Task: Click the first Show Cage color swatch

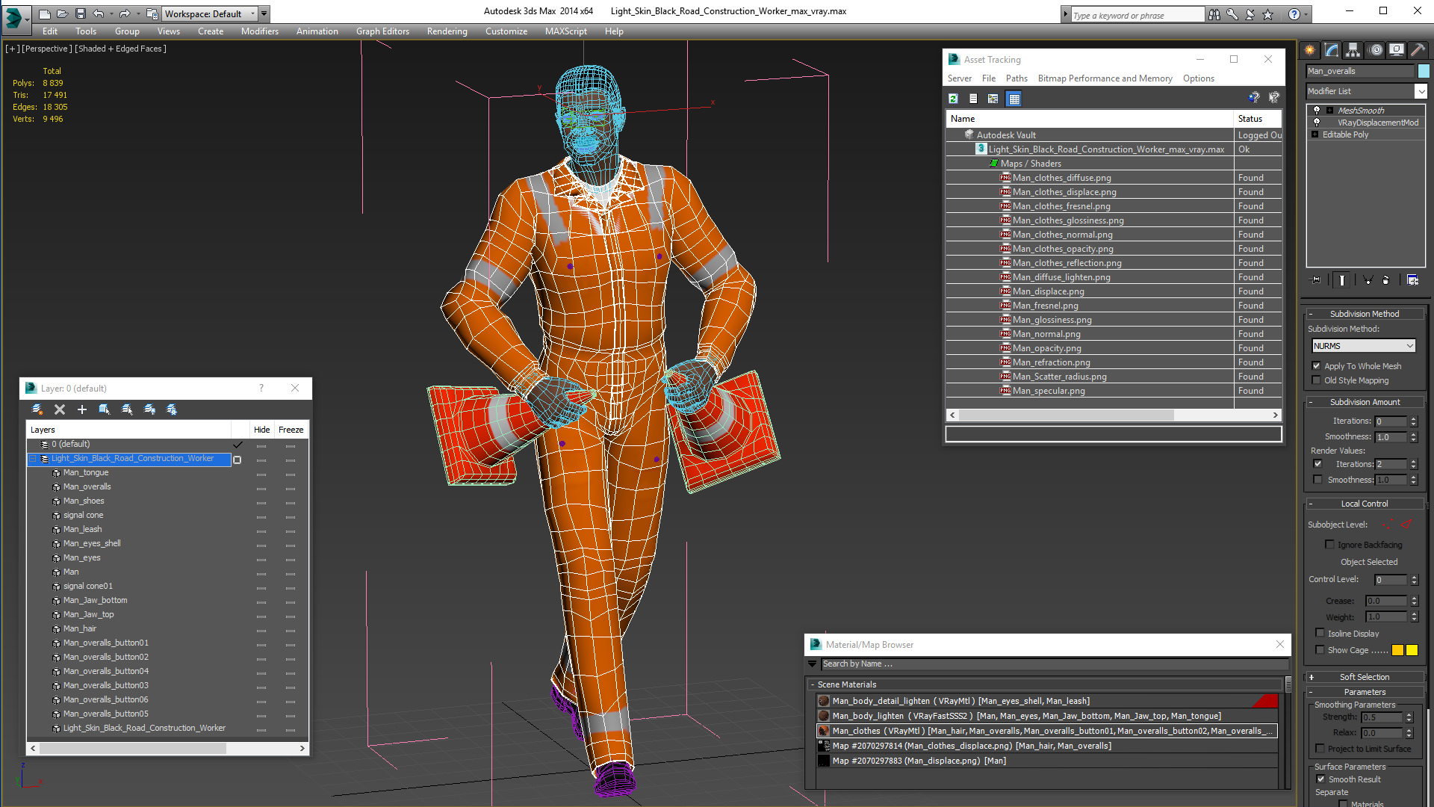Action: (1397, 650)
